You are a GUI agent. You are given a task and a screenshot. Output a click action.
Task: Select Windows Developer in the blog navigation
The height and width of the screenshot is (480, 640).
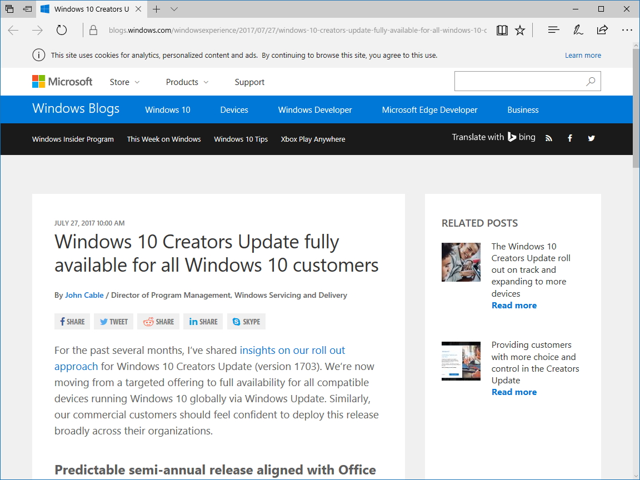(314, 109)
